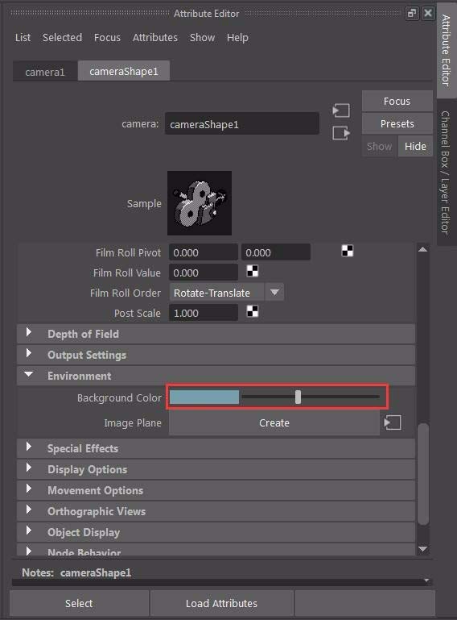The image size is (457, 620).
Task: Click the Show toggle button
Action: click(379, 146)
